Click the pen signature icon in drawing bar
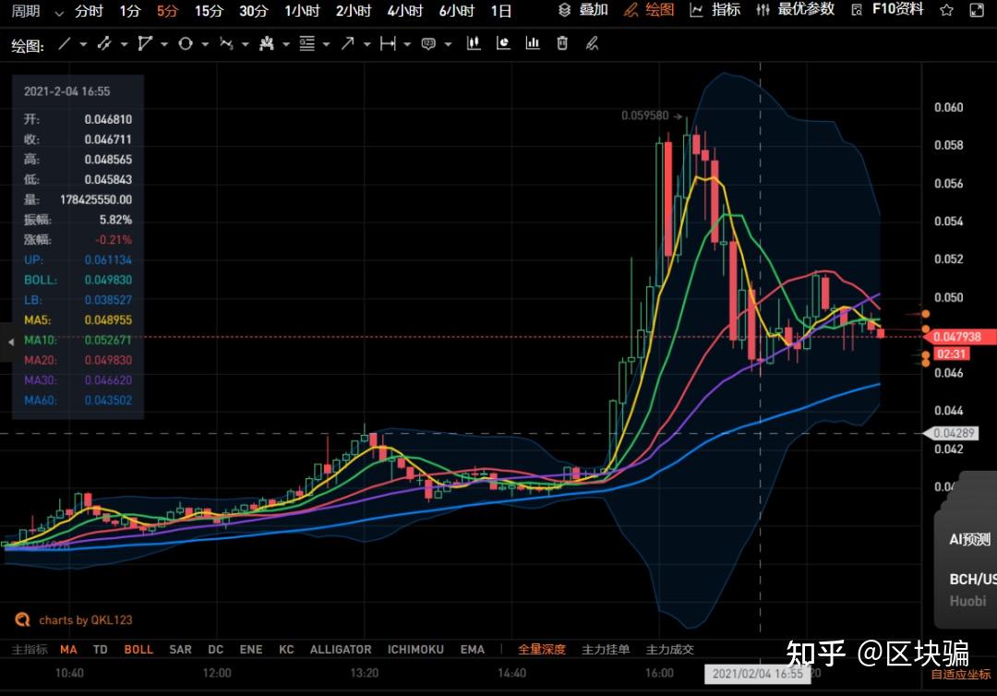997x696 pixels. pyautogui.click(x=592, y=43)
